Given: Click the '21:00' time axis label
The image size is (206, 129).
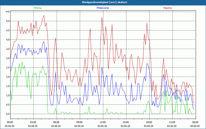Looking at the screenshot, I should click(x=172, y=122).
